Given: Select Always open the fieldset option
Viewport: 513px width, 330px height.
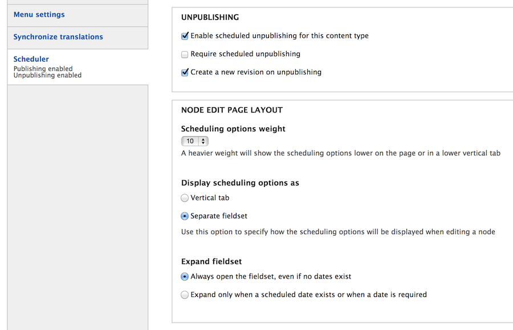Looking at the screenshot, I should [x=185, y=276].
